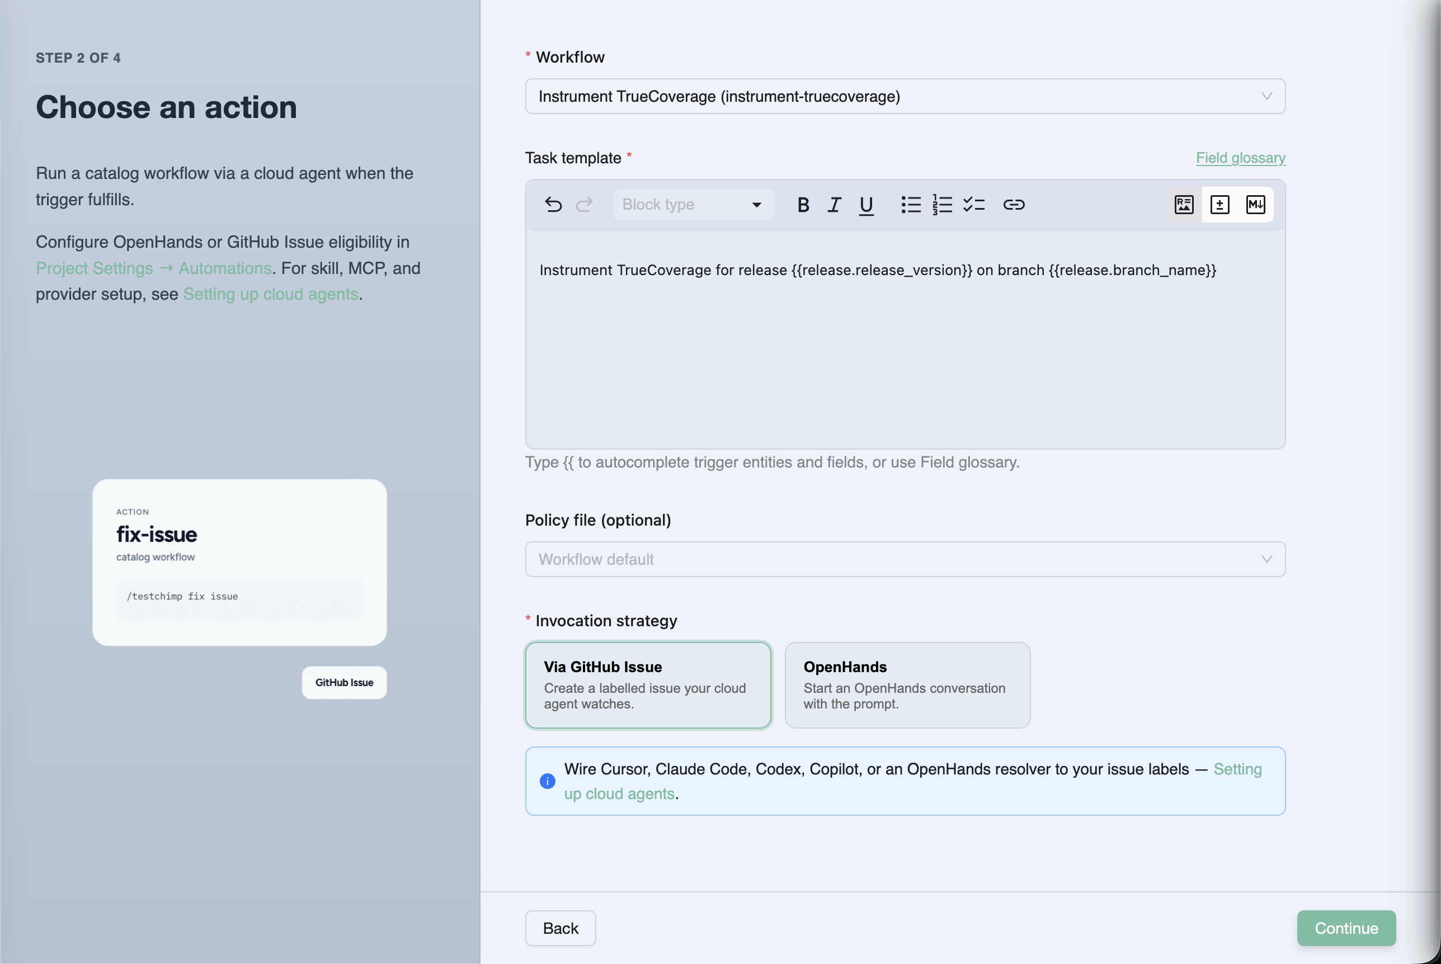This screenshot has height=964, width=1441.
Task: Toggle bold formatting
Action: (x=803, y=205)
